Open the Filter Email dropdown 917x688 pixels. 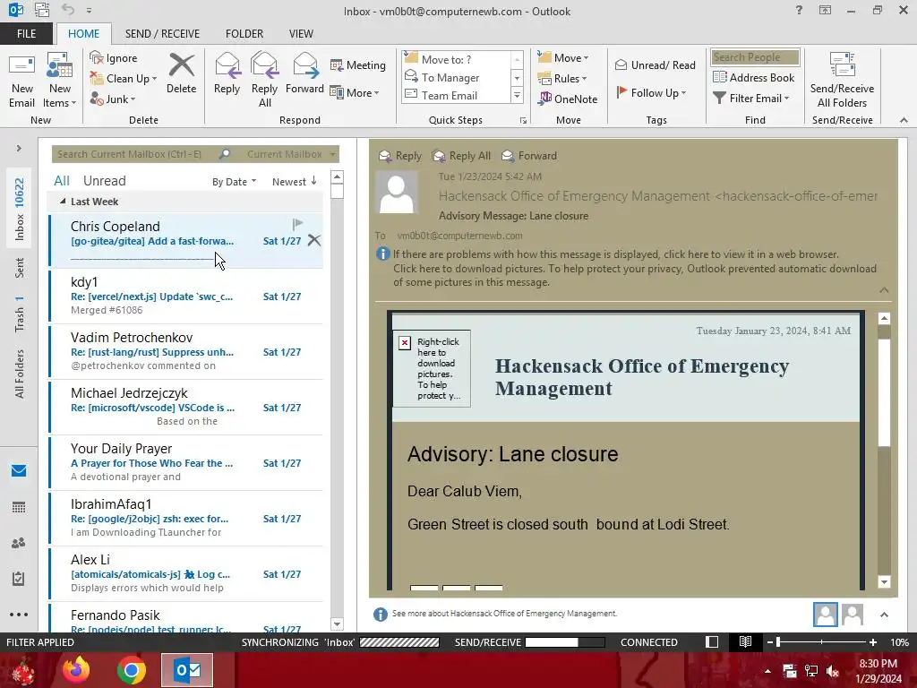pos(751,99)
